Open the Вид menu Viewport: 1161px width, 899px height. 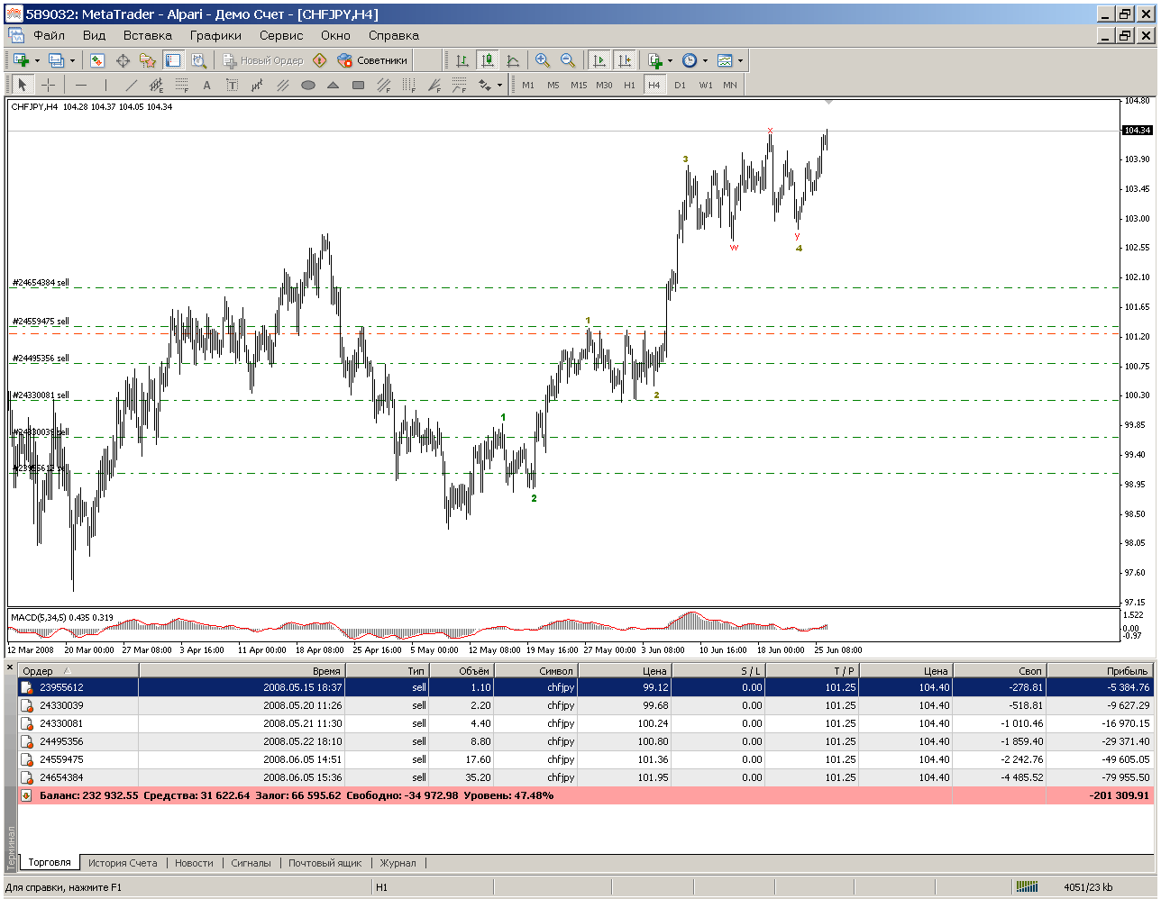[x=94, y=35]
